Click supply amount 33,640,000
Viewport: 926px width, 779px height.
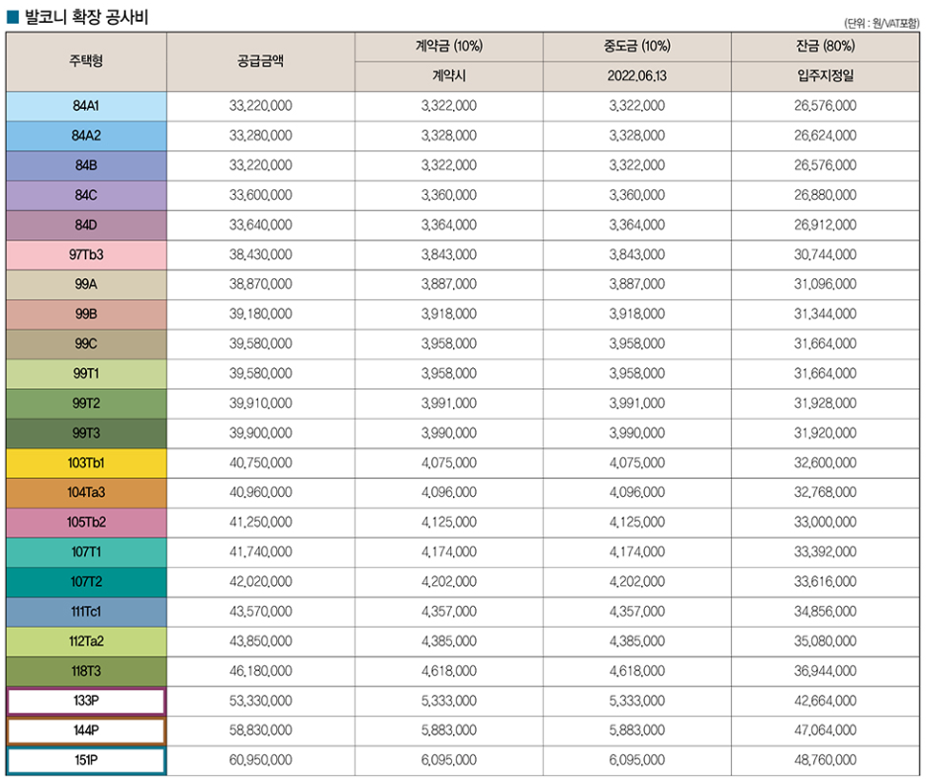[260, 226]
